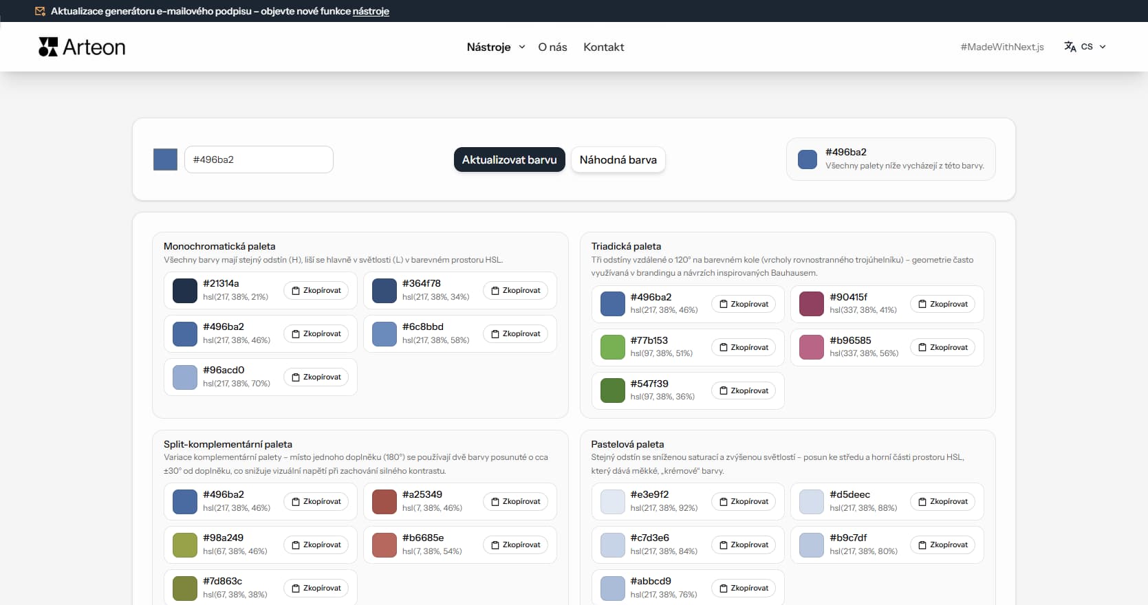Copy the #6c8bbd monochromatic color
This screenshot has height=605, width=1148.
(515, 334)
